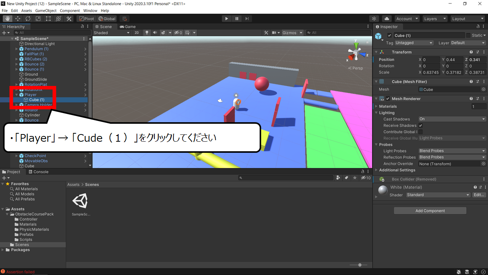This screenshot has height=275, width=488.
Task: Lock the Hierarchy panel
Action: (x=82, y=27)
